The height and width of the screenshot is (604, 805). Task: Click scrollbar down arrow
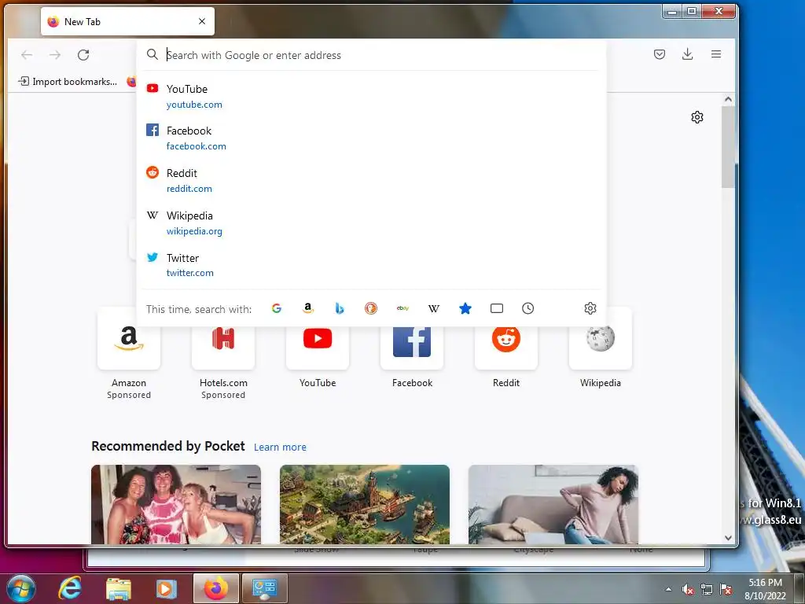728,538
